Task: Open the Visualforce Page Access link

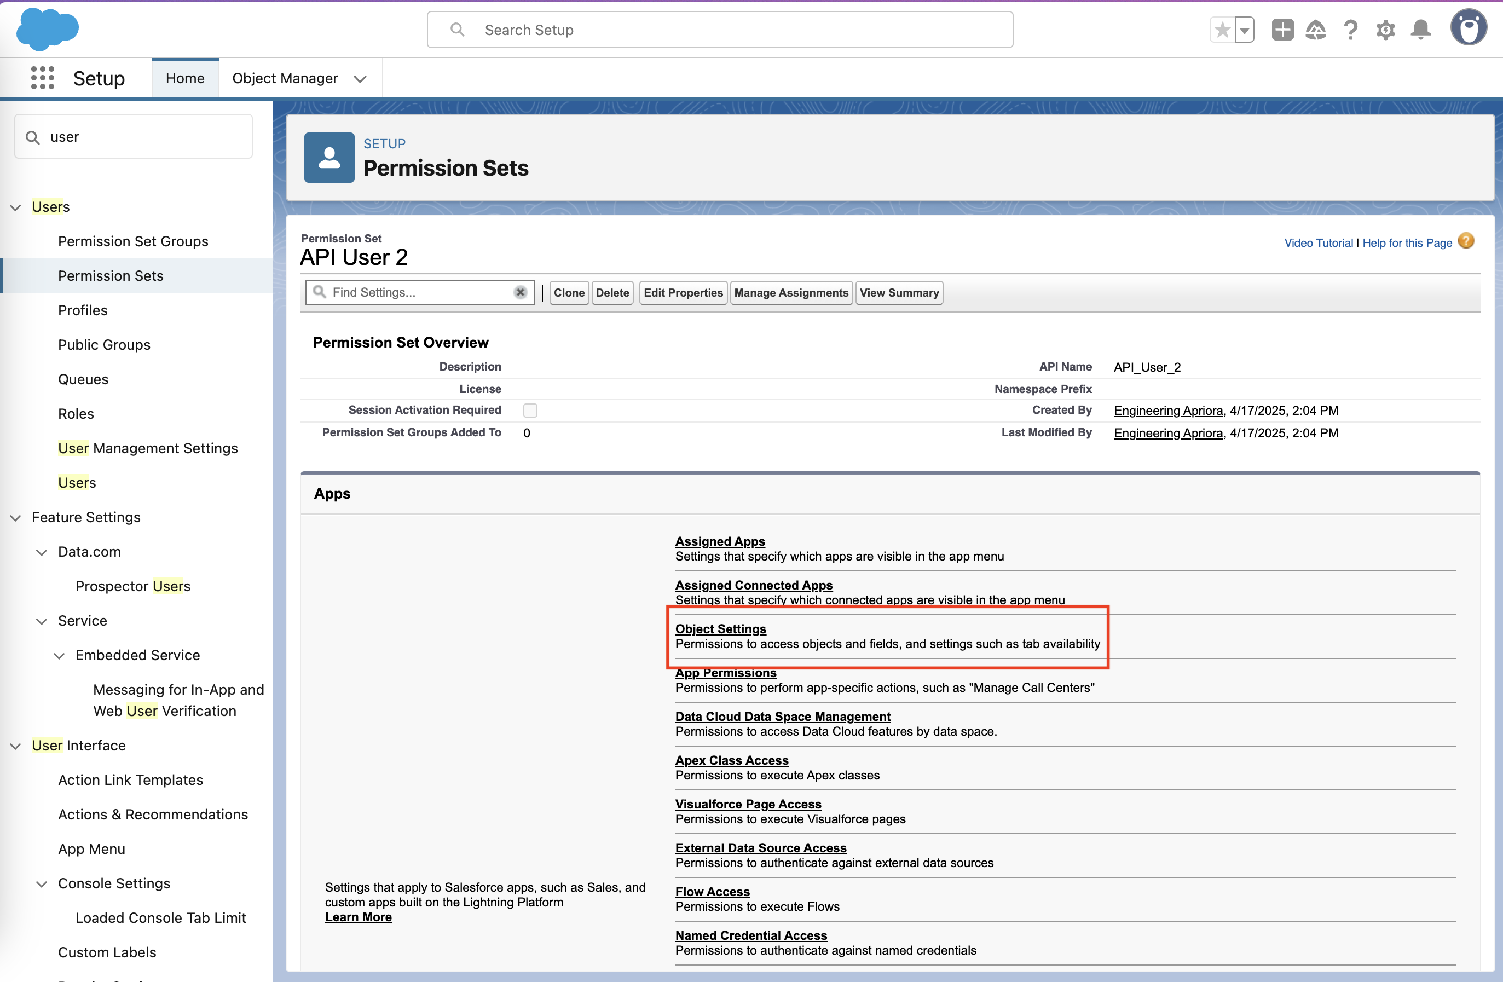Action: pyautogui.click(x=748, y=804)
